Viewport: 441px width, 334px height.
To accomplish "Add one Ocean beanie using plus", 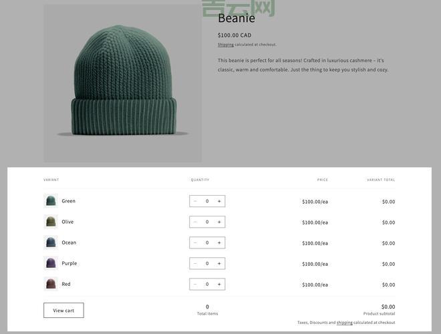I will pos(219,242).
